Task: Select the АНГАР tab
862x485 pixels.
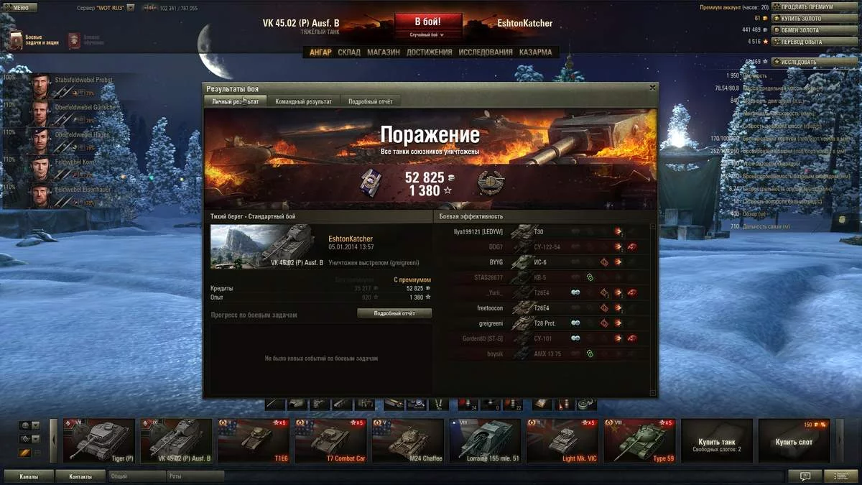Action: pos(320,52)
